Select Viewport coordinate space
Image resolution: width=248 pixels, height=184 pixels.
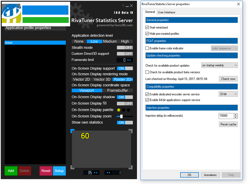click(87, 90)
